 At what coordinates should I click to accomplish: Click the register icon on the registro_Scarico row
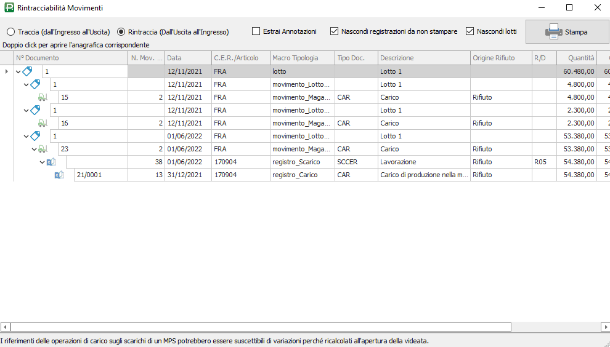pyautogui.click(x=51, y=162)
